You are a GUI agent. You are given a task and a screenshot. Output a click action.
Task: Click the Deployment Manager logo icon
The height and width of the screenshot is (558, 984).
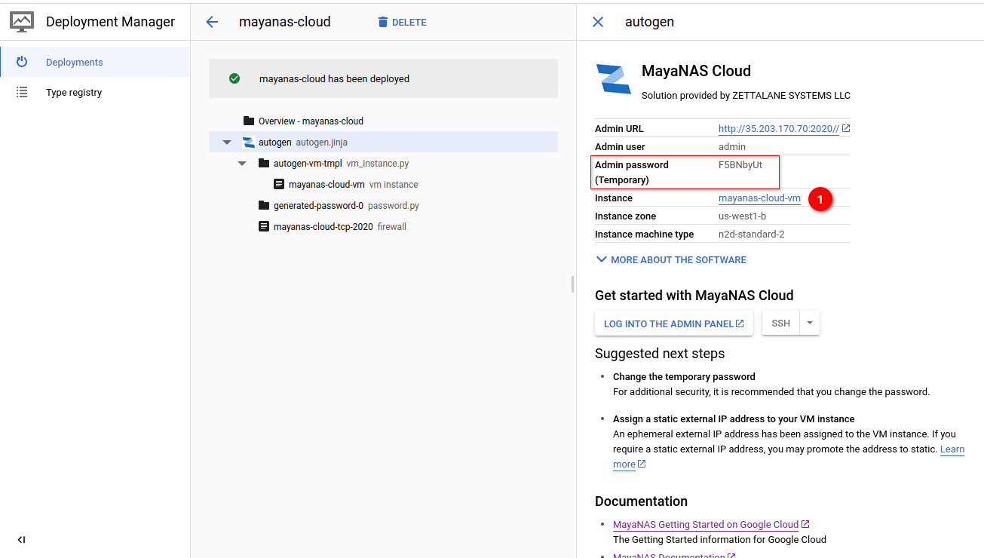[x=22, y=22]
